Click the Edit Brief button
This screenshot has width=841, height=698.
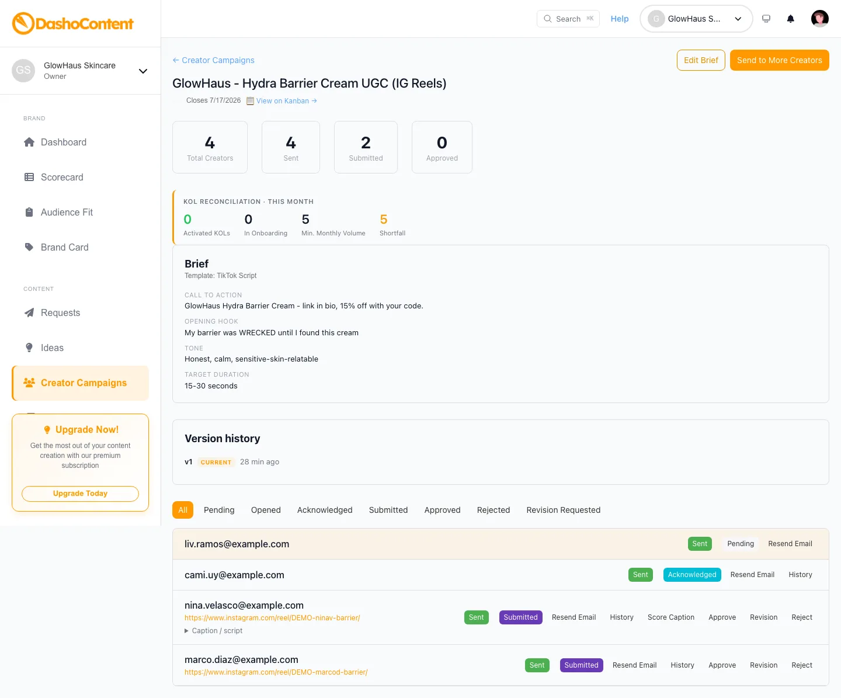tap(701, 60)
